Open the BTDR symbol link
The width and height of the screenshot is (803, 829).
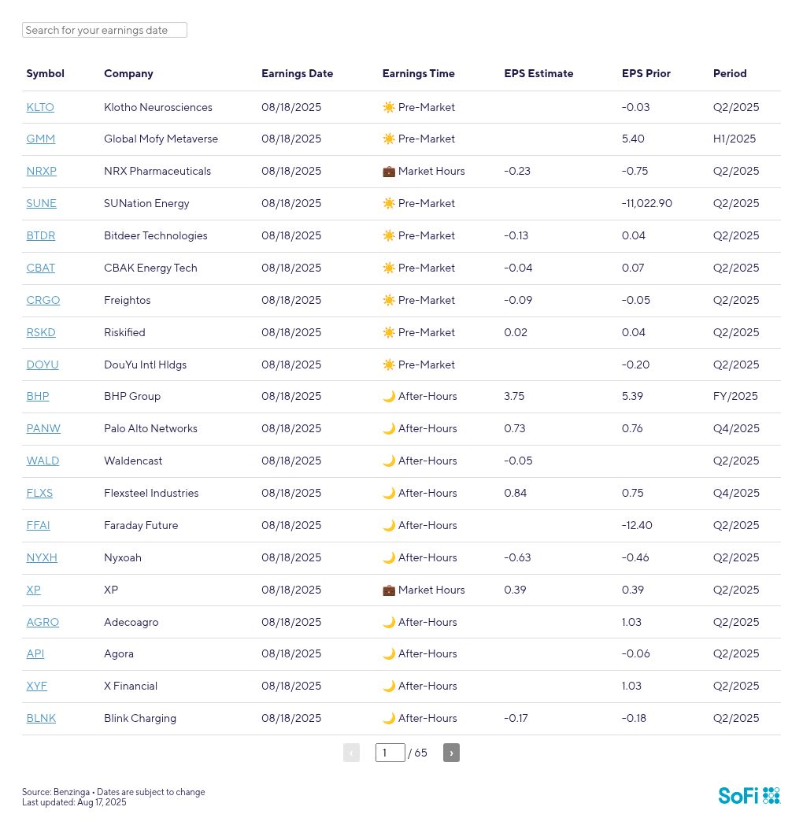41,236
